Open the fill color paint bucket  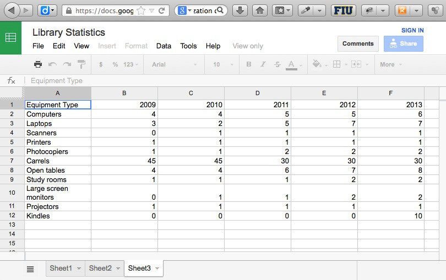tap(317, 64)
